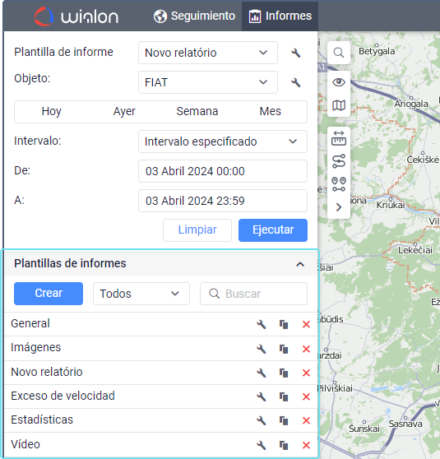Viewport: 440px width, 459px height.
Task: Focus the Buscar templates search field
Action: [253, 294]
